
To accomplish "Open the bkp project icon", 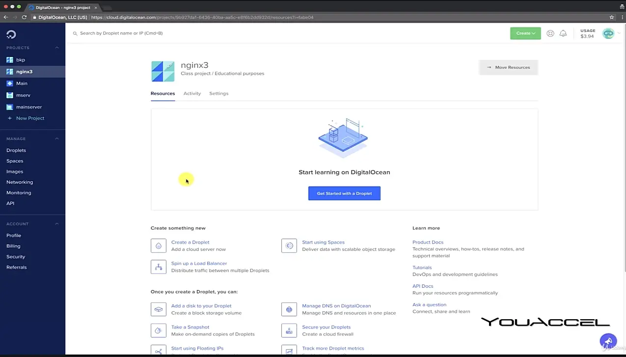I will tap(9, 60).
